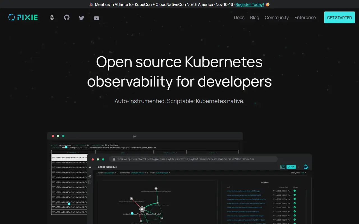Viewport: 359px width, 224px height.
Task: Click the GET STARTED button
Action: 339,17
